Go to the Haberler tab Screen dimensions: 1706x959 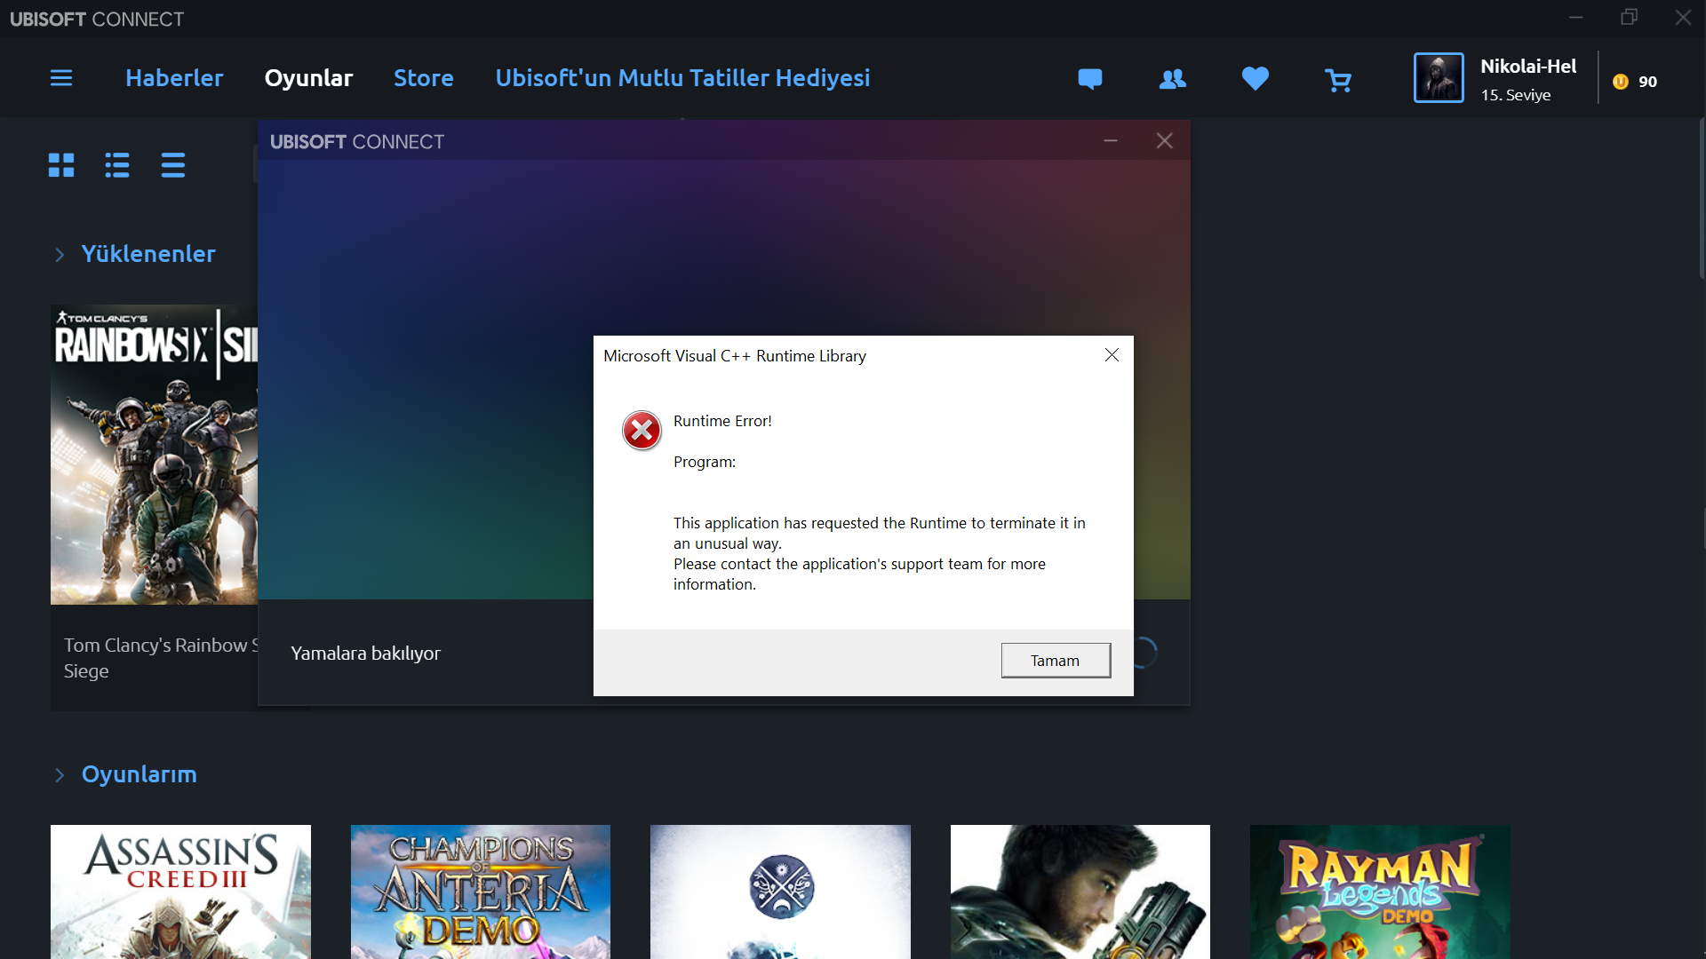pyautogui.click(x=174, y=78)
